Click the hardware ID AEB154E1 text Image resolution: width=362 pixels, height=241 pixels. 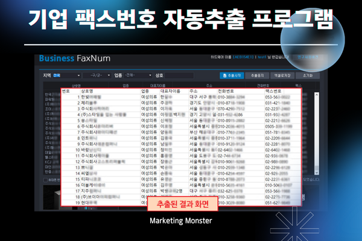click(243, 57)
